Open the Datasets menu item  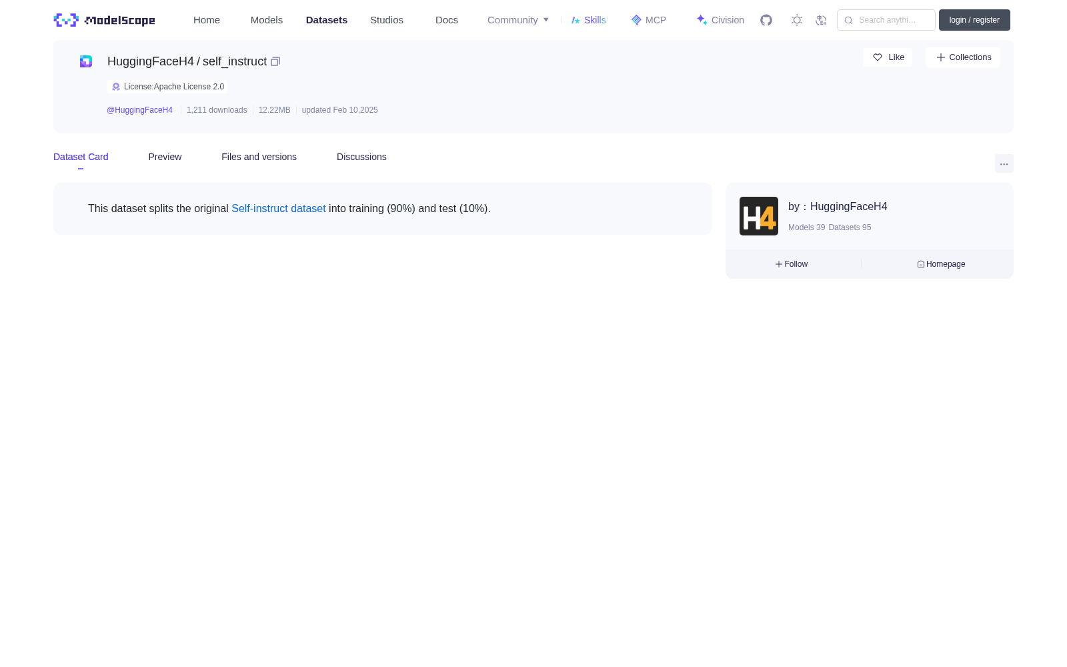327,20
